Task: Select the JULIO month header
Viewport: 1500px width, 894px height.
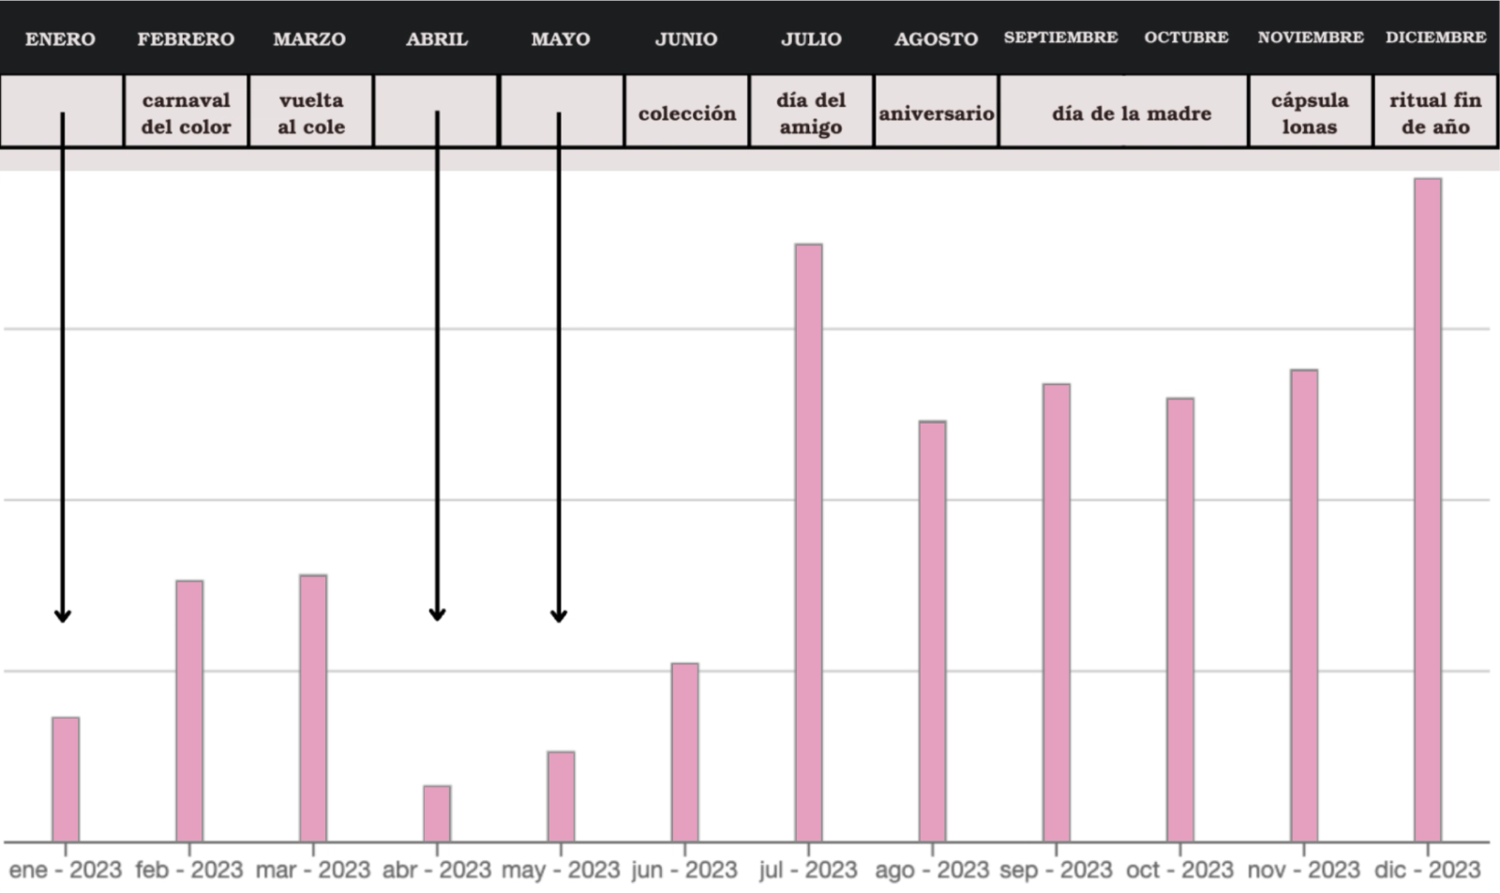Action: (x=811, y=39)
